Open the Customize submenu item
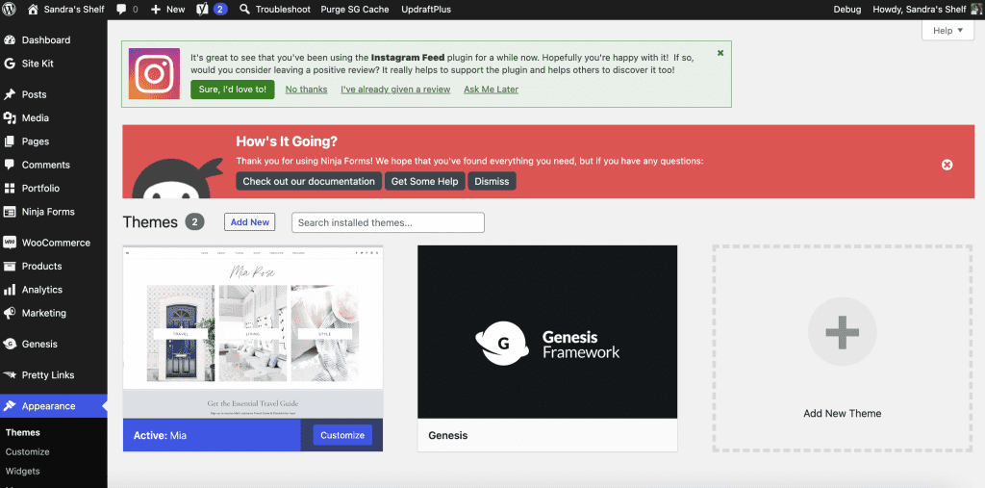985x488 pixels. (28, 451)
